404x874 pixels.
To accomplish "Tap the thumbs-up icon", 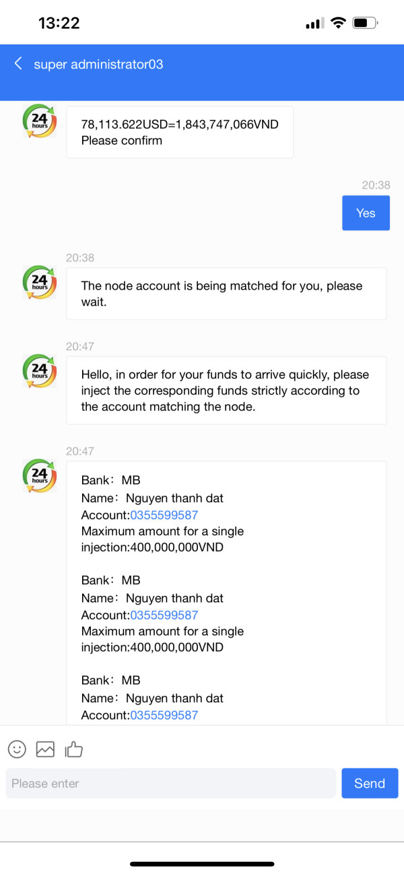I will click(73, 748).
